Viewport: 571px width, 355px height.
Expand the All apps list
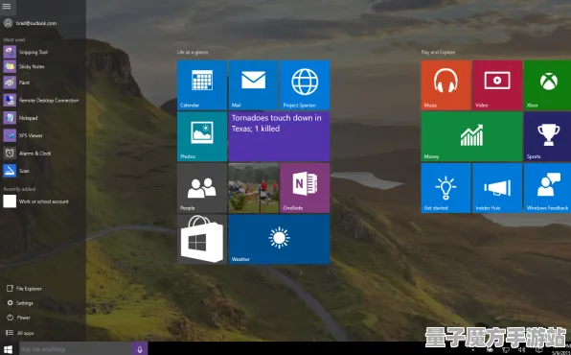click(20, 333)
